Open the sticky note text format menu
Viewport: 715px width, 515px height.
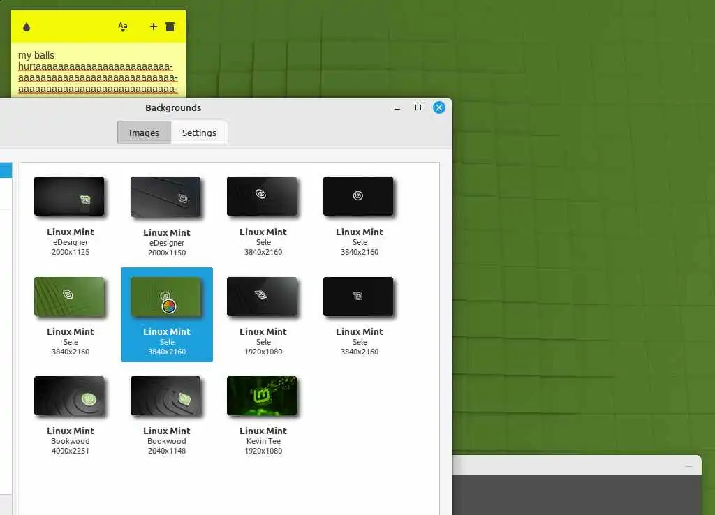(123, 27)
